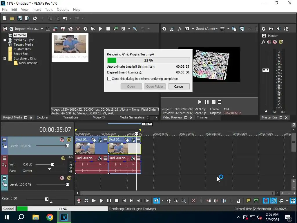Toggle Split Screen View icon in preview
The image size is (297, 223).
[x=187, y=29]
